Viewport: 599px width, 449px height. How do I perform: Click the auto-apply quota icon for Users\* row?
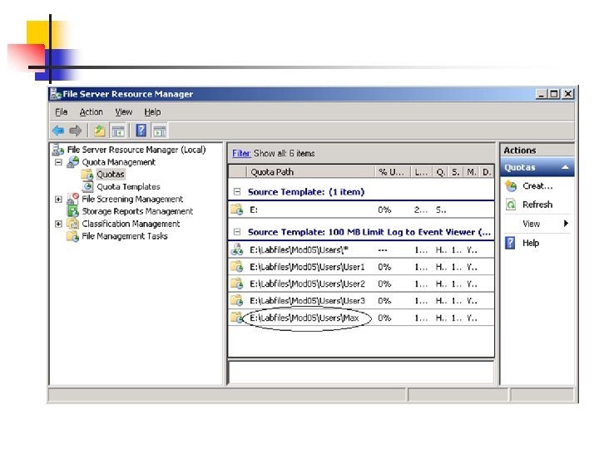click(x=237, y=249)
